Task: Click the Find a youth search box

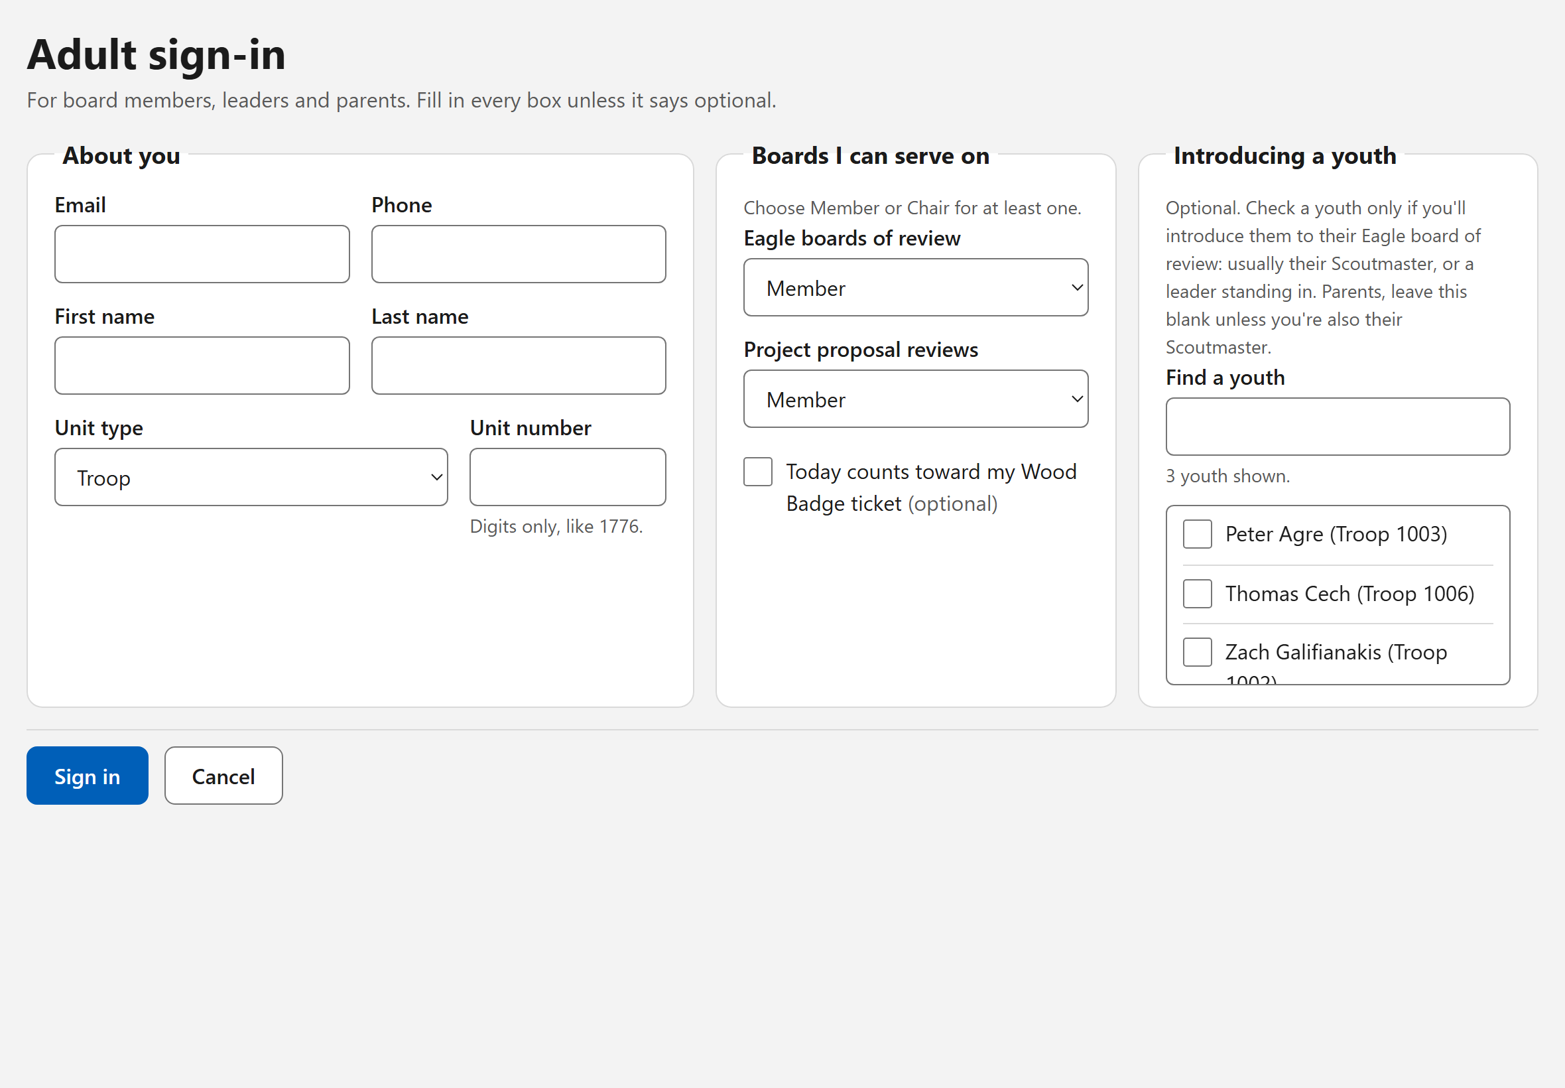Action: click(1338, 427)
